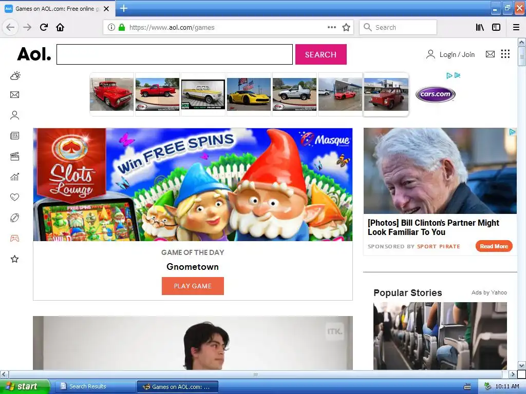The height and width of the screenshot is (394, 526).
Task: Open a new browser tab
Action: point(124,8)
